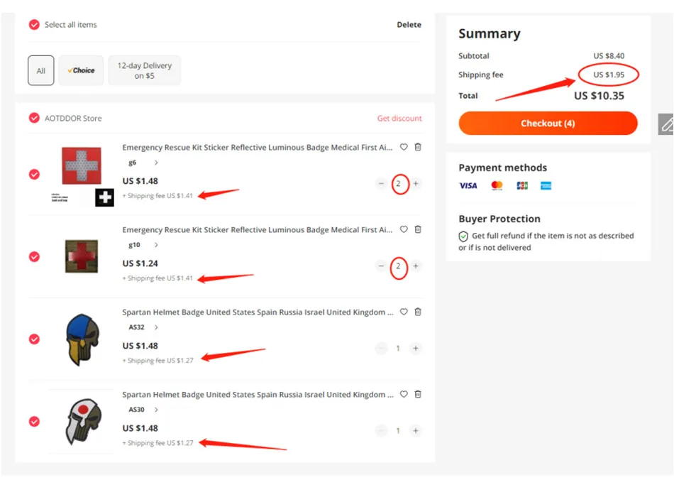Delete the g6 rescue sticker via trash icon
Viewport: 674px width, 497px height.
coord(418,147)
